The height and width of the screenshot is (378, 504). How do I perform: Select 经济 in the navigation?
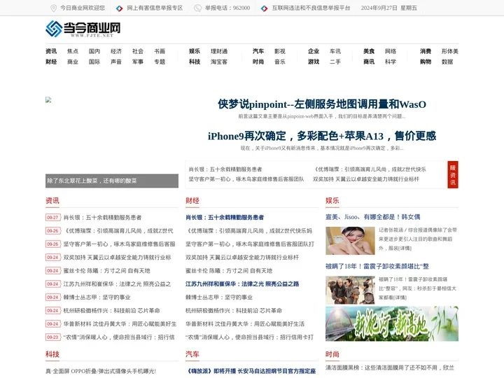pyautogui.click(x=116, y=51)
